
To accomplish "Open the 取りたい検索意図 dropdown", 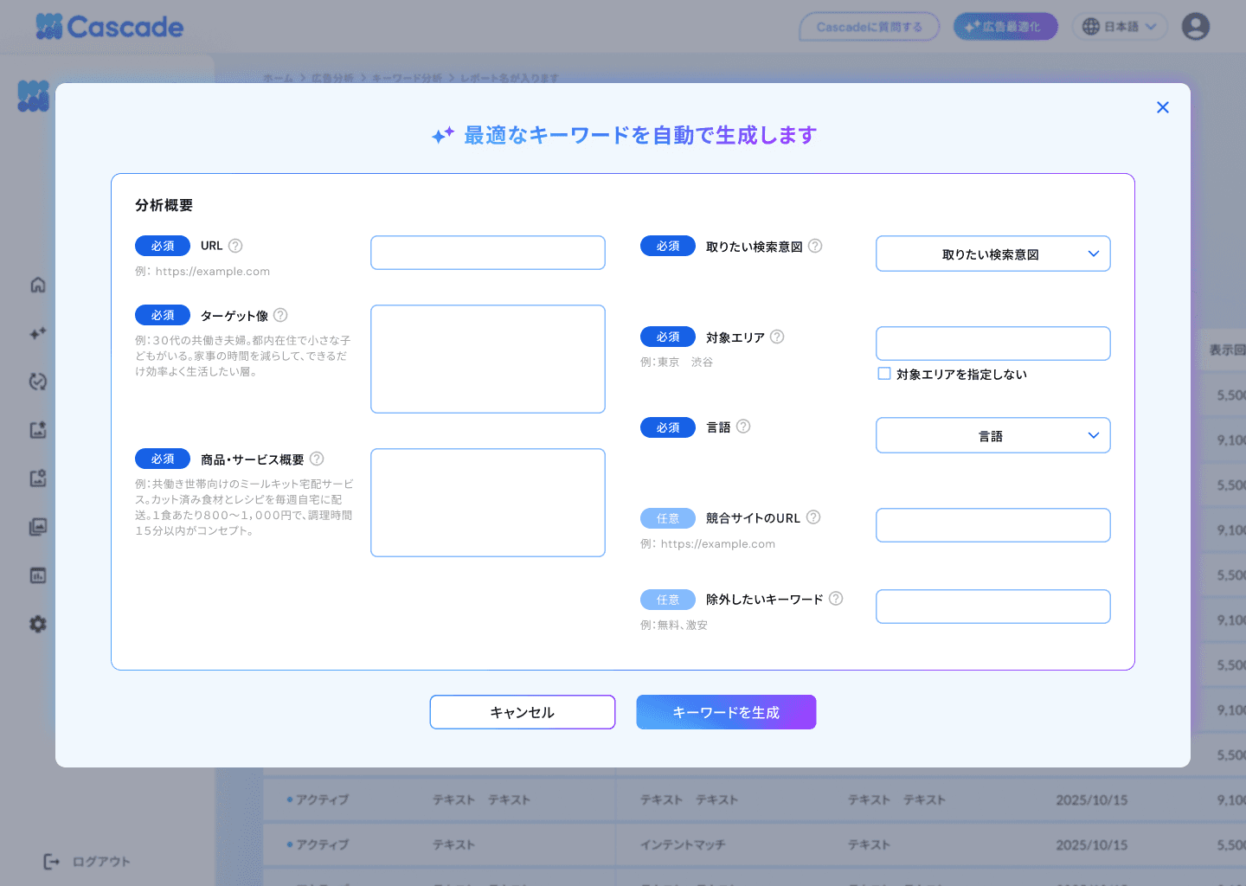I will tap(993, 254).
